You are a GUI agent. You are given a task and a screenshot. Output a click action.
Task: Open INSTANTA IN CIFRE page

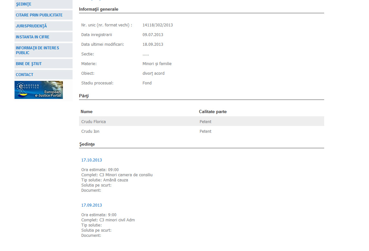pos(33,37)
